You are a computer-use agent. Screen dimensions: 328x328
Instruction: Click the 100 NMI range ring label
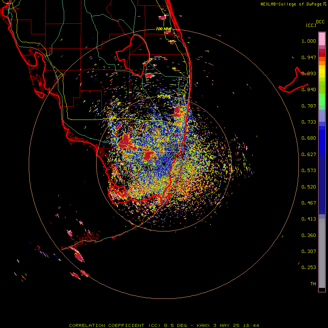coord(164,29)
